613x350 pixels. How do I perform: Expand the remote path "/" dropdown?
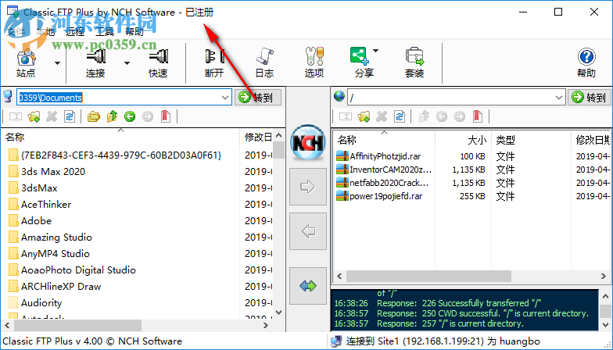click(x=559, y=97)
